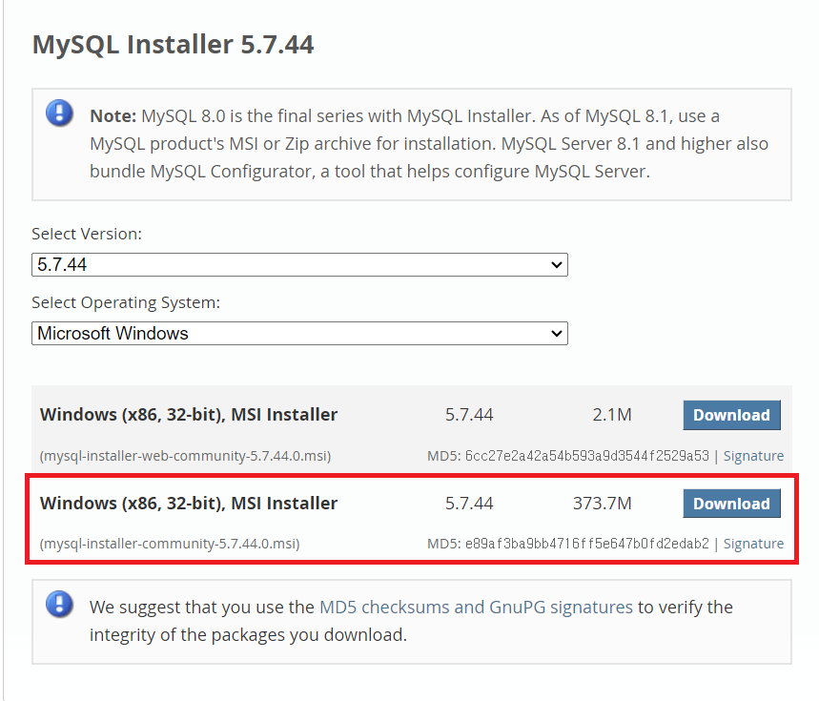Click the filename mysql-installer-web-community-5.7.44.0.msi
819x701 pixels.
click(185, 456)
